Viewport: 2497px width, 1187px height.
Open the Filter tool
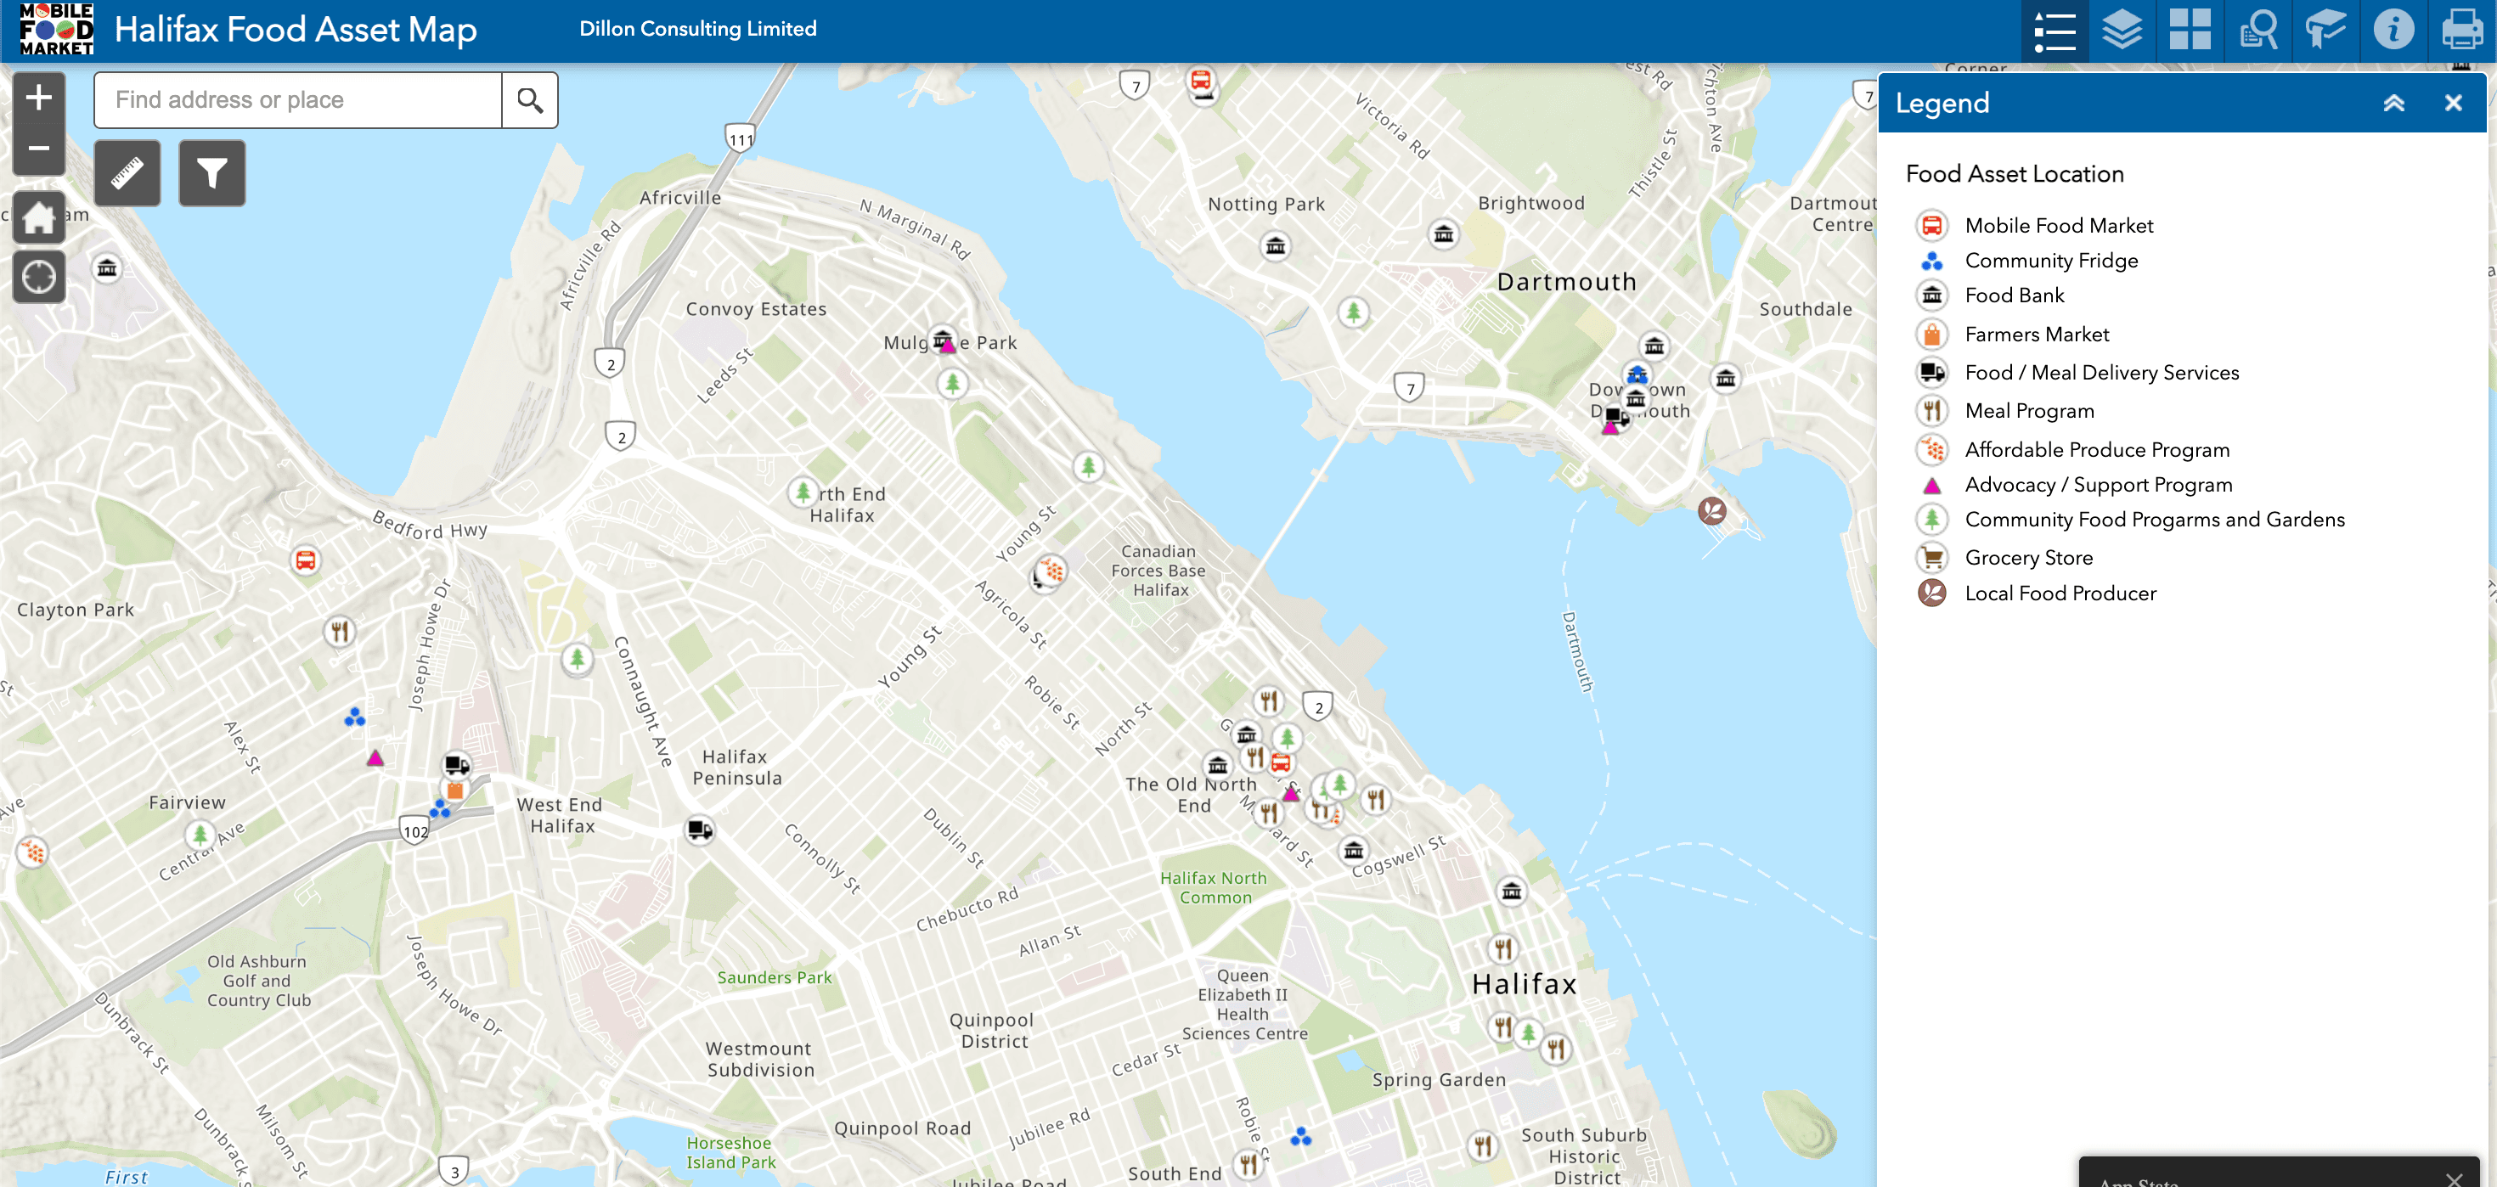(212, 173)
